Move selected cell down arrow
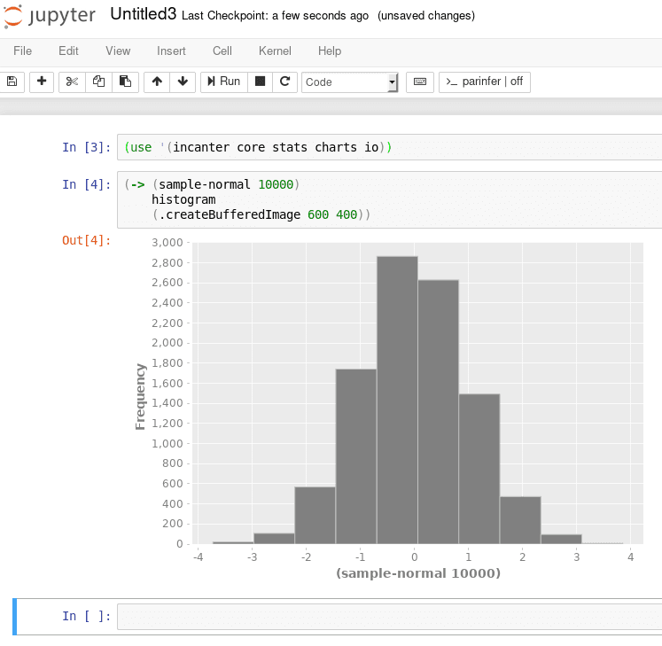This screenshot has width=662, height=646. point(183,82)
